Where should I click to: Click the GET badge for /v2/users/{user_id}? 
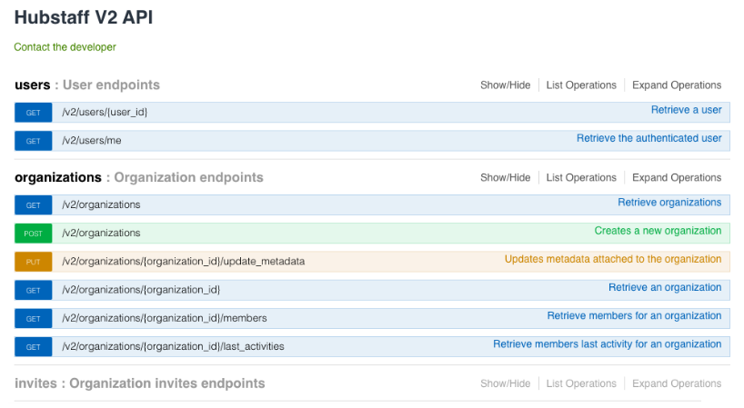coord(34,112)
